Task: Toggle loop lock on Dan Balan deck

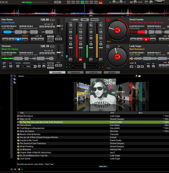Action: 41,36
